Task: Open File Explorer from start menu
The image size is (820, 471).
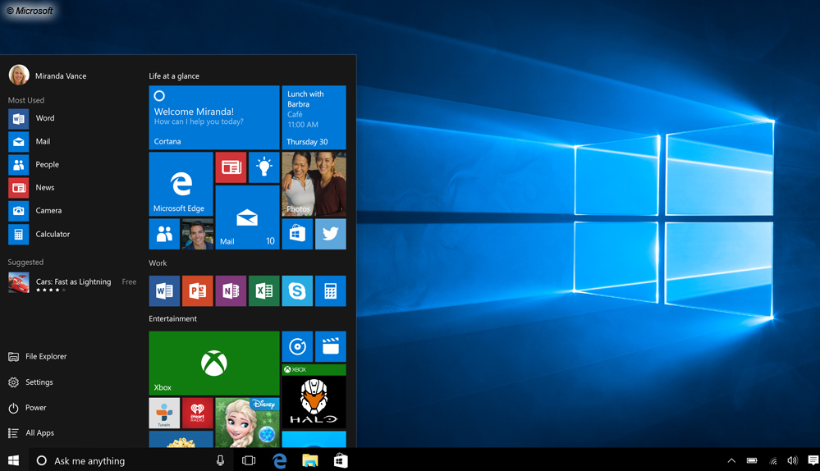Action: tap(38, 356)
